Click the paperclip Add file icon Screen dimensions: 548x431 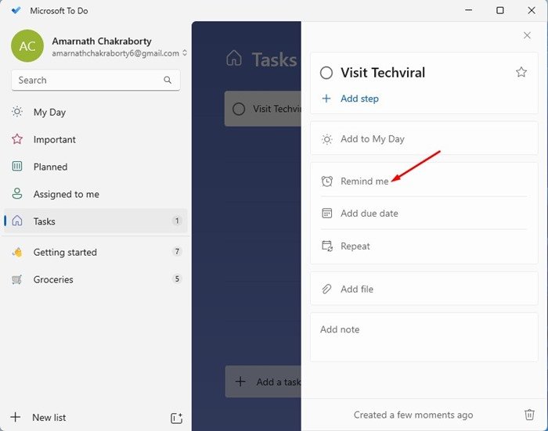pyautogui.click(x=326, y=289)
